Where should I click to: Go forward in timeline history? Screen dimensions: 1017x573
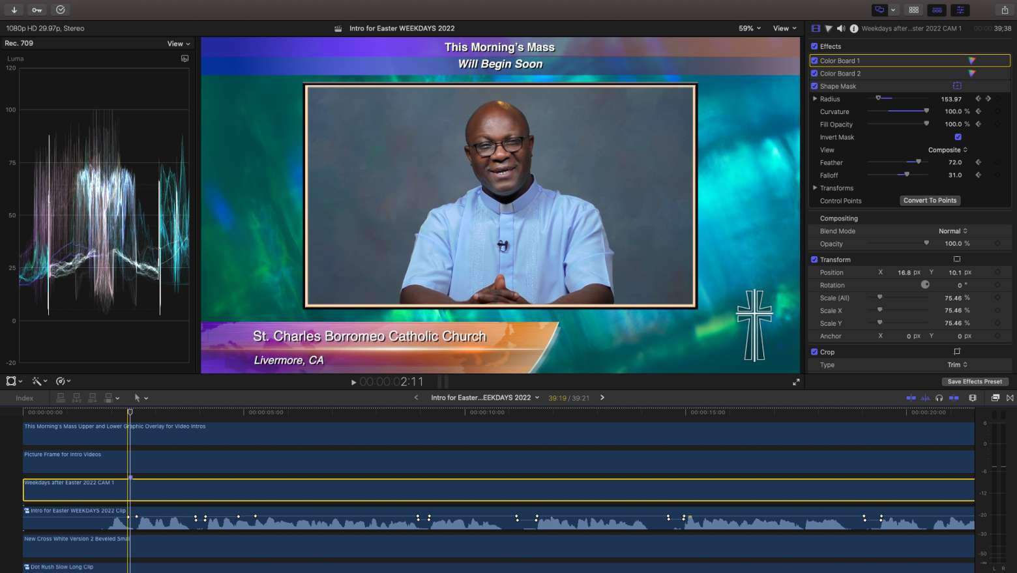pyautogui.click(x=602, y=398)
